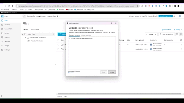The image size is (184, 103).
Task: Click the Upload button
Action: coord(62,34)
